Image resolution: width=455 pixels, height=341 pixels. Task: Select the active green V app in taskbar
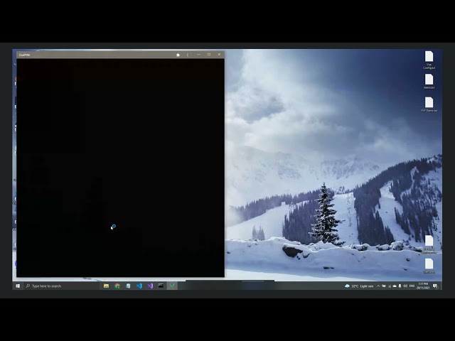(172, 286)
